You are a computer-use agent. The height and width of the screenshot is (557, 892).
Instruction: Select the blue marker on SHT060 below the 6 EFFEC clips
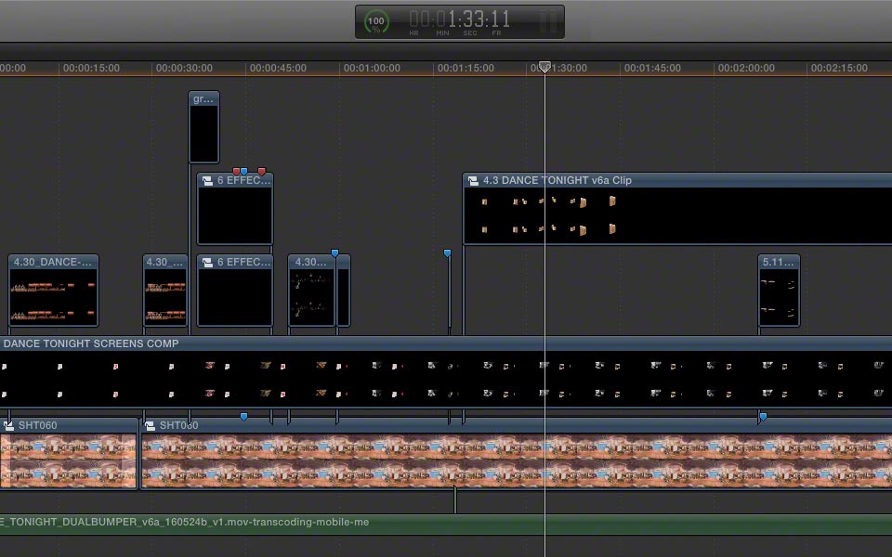coord(244,417)
